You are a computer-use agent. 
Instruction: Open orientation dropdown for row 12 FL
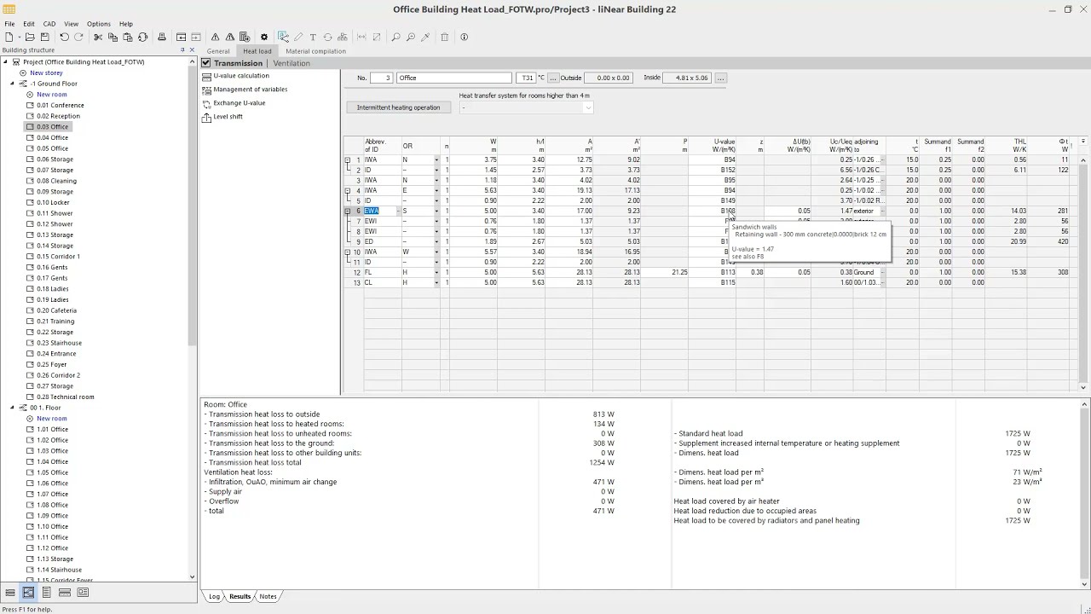click(x=436, y=272)
